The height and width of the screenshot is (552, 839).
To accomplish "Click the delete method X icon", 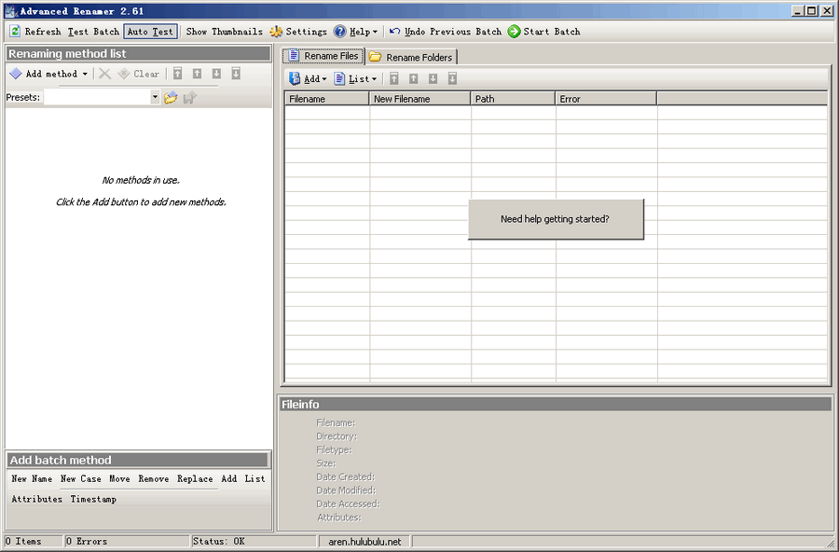I will coord(105,74).
